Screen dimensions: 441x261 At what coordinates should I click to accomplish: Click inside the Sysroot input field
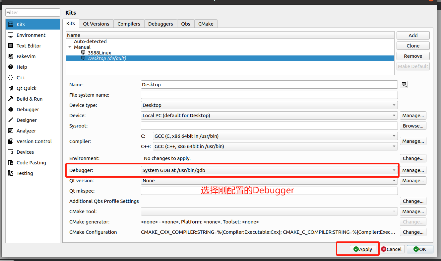269,126
